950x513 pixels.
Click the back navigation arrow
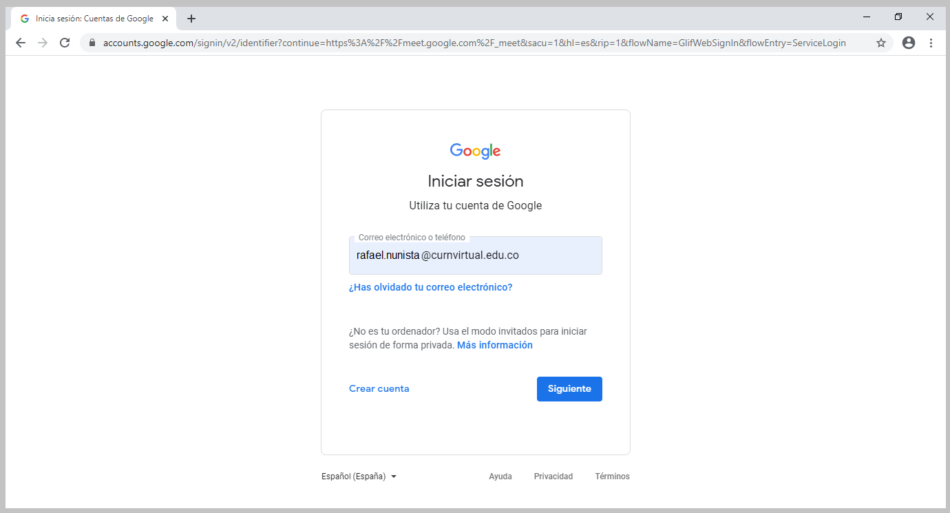tap(20, 43)
